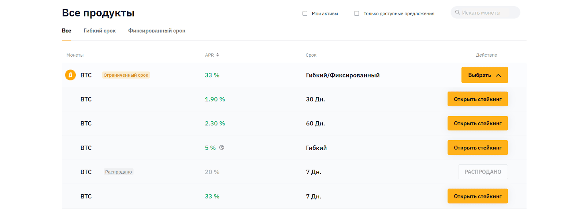Open staking for BTC 60-day term
The image size is (586, 209).
pos(477,123)
